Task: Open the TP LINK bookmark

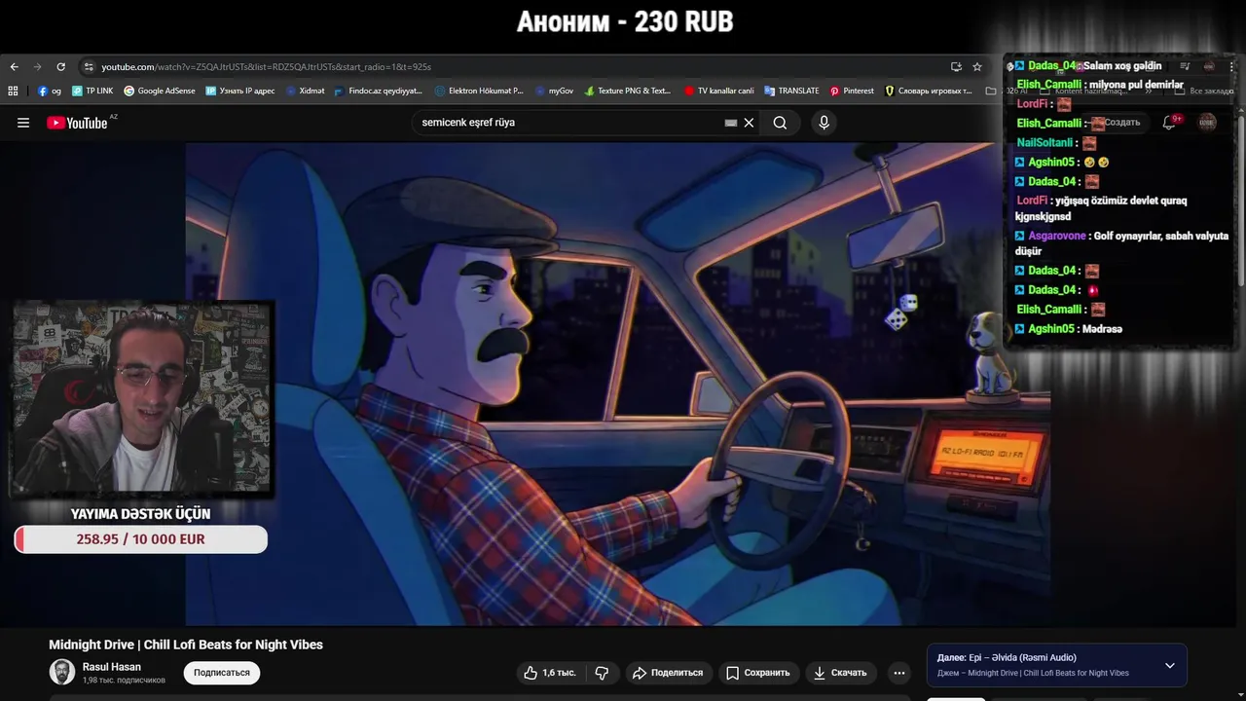Action: pos(92,91)
